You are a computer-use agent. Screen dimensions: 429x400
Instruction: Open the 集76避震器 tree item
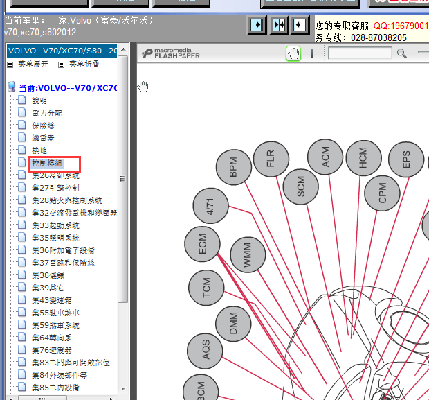[x=52, y=350]
